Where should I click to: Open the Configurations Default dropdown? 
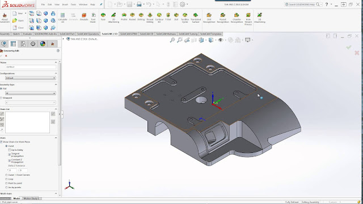pyautogui.click(x=31, y=78)
